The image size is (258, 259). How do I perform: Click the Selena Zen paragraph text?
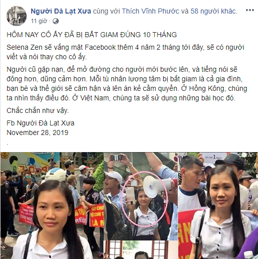125,52
